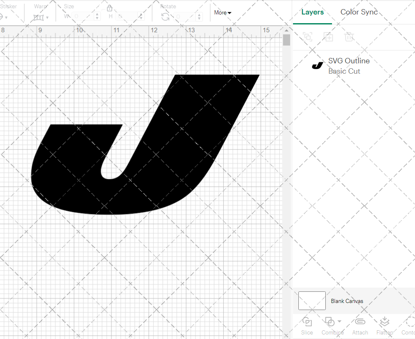Click the Width size input field

(83, 17)
